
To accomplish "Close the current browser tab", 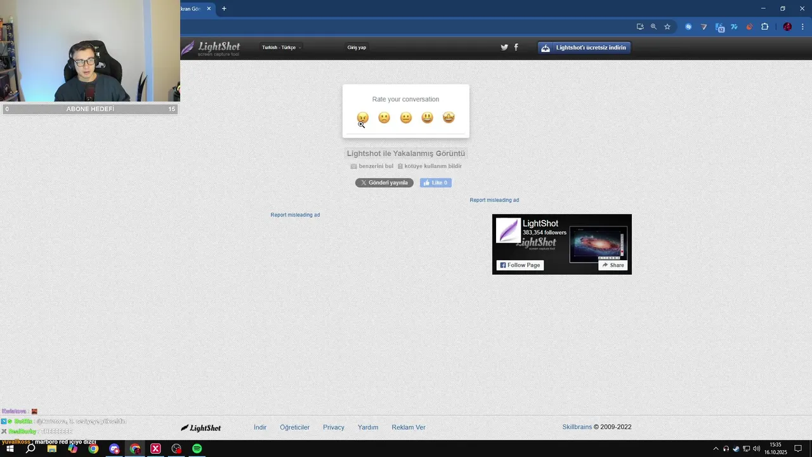I will (x=209, y=9).
